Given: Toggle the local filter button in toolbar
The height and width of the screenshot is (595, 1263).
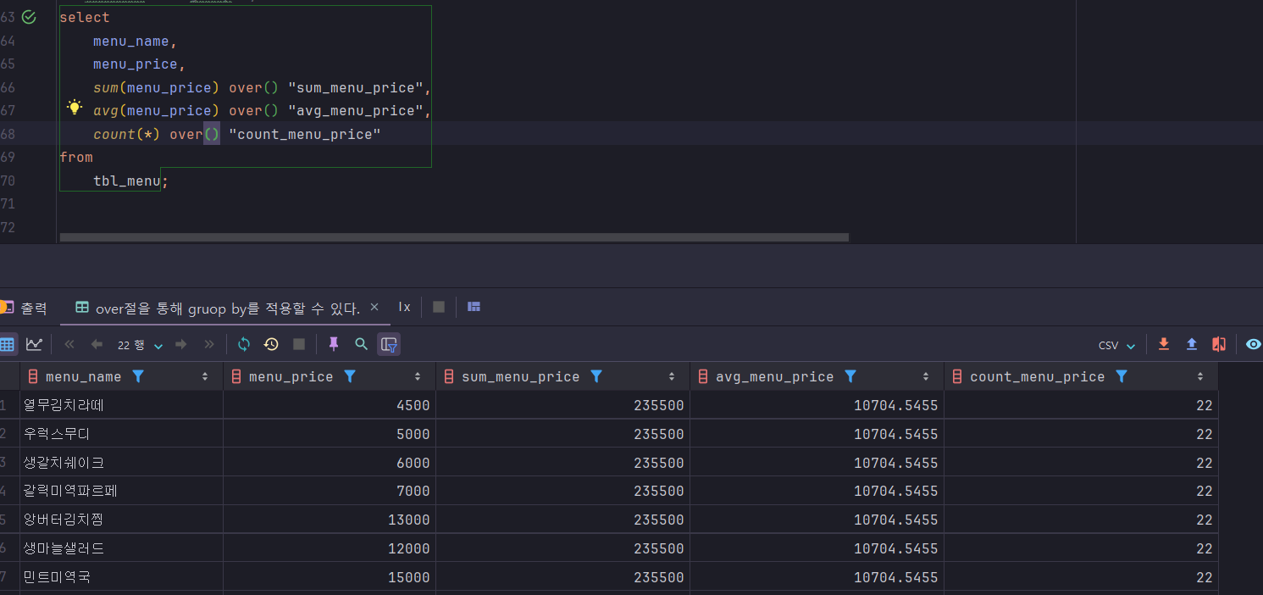Looking at the screenshot, I should click(x=389, y=344).
